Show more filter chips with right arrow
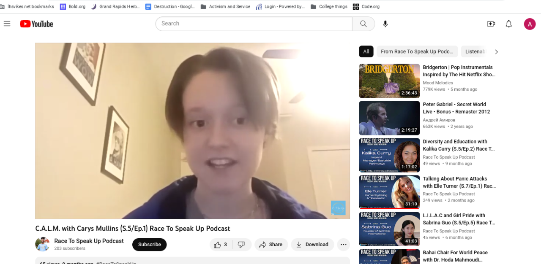 (x=496, y=52)
